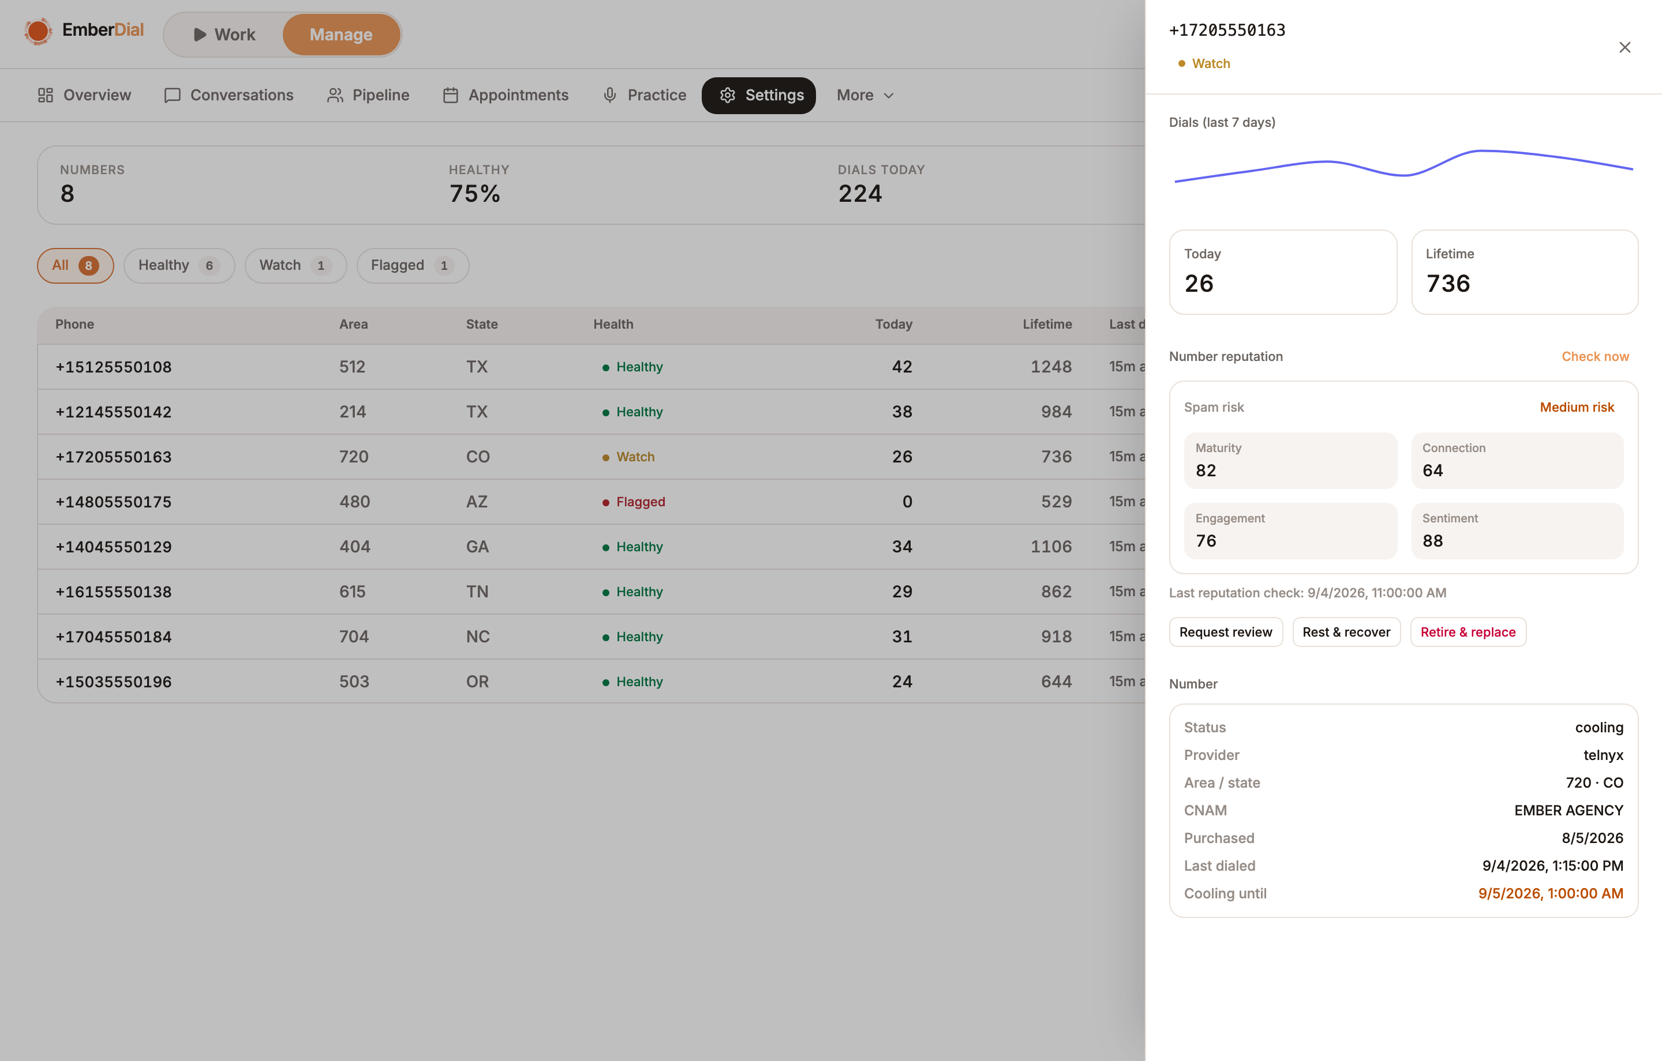Open the Practice tab

click(x=644, y=95)
